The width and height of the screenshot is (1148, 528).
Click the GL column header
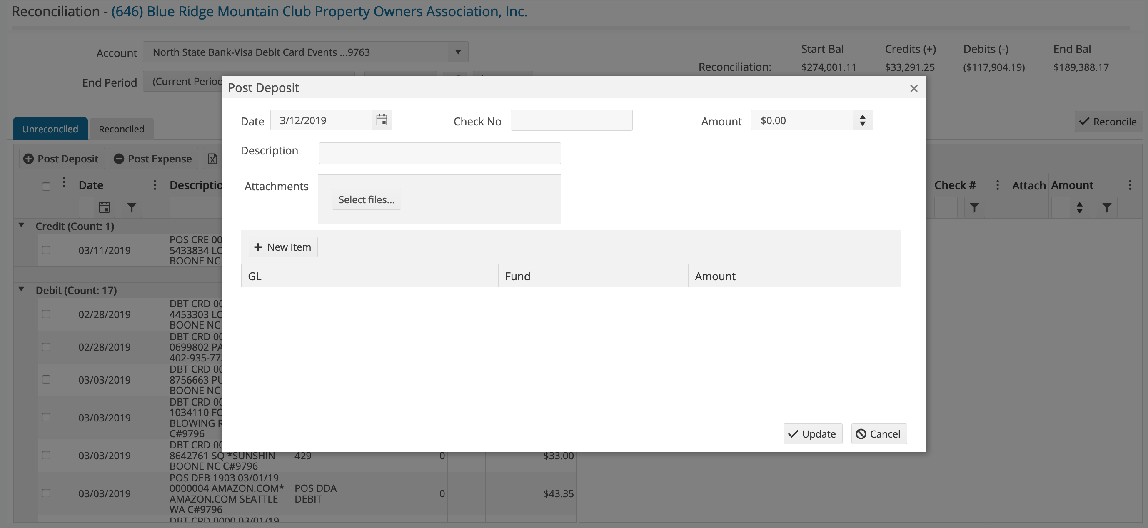(369, 276)
